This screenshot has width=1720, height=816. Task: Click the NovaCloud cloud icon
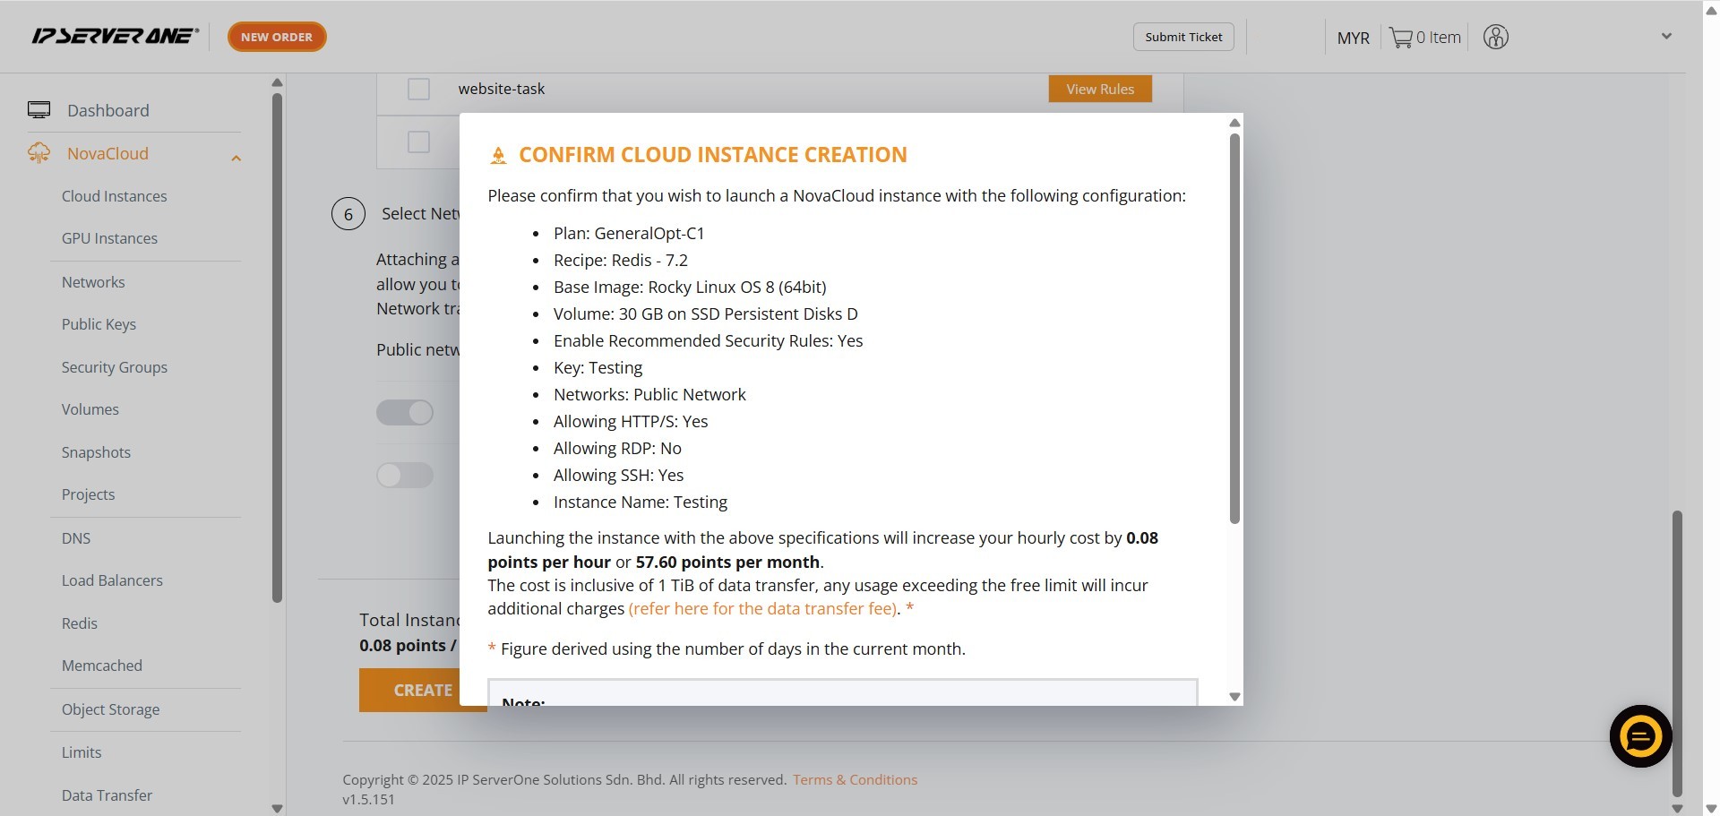tap(39, 153)
